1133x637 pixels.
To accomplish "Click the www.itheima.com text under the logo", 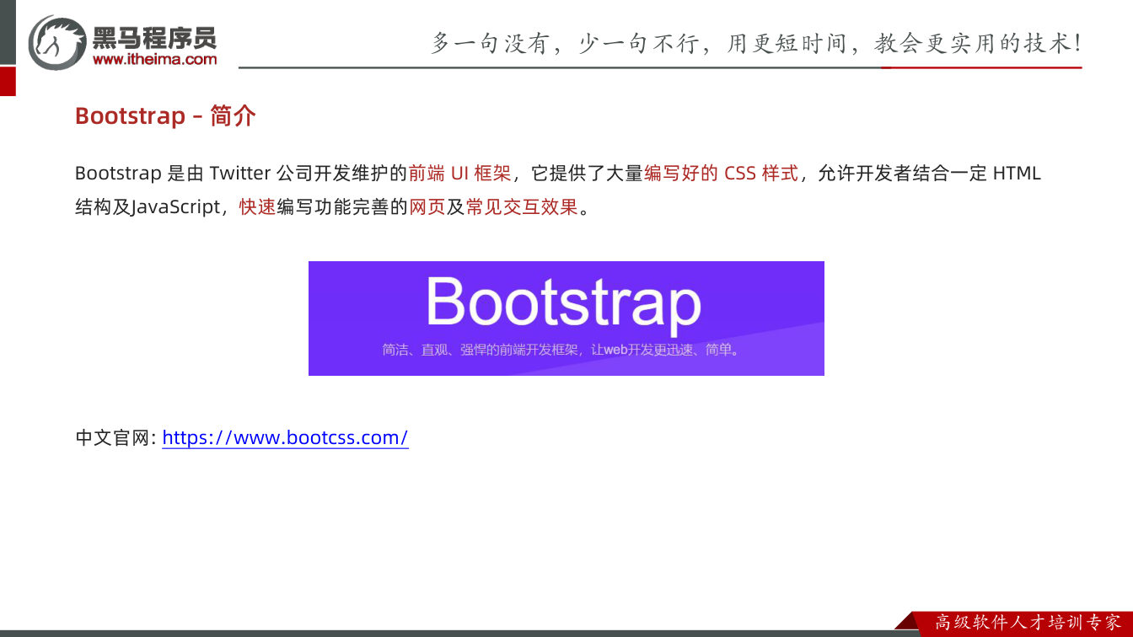I will [154, 59].
